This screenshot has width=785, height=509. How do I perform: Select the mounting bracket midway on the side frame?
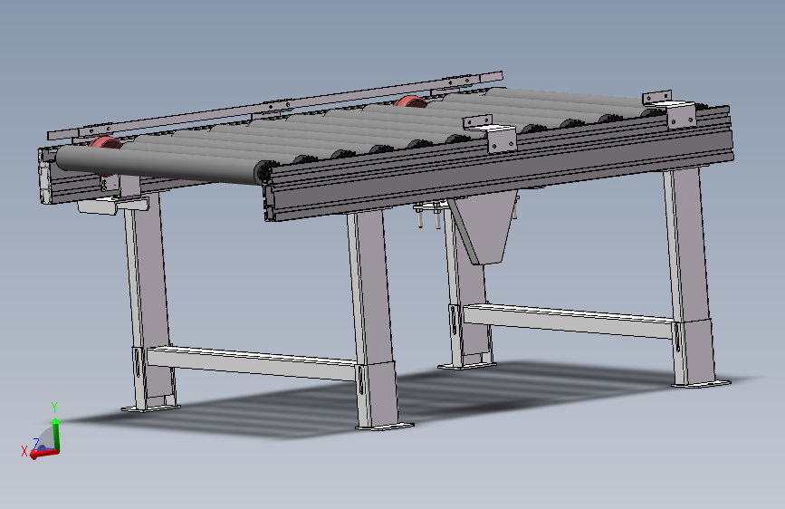click(491, 133)
